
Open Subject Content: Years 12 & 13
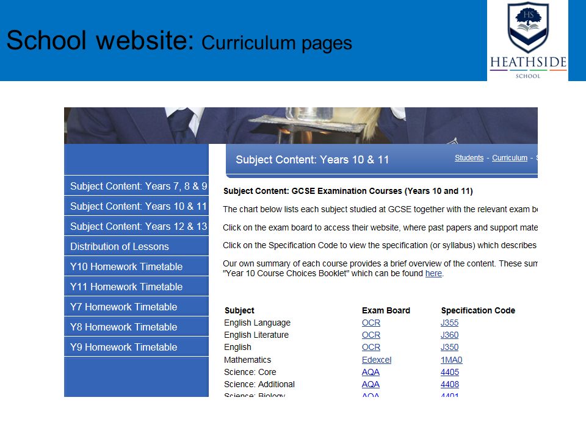[x=136, y=226]
